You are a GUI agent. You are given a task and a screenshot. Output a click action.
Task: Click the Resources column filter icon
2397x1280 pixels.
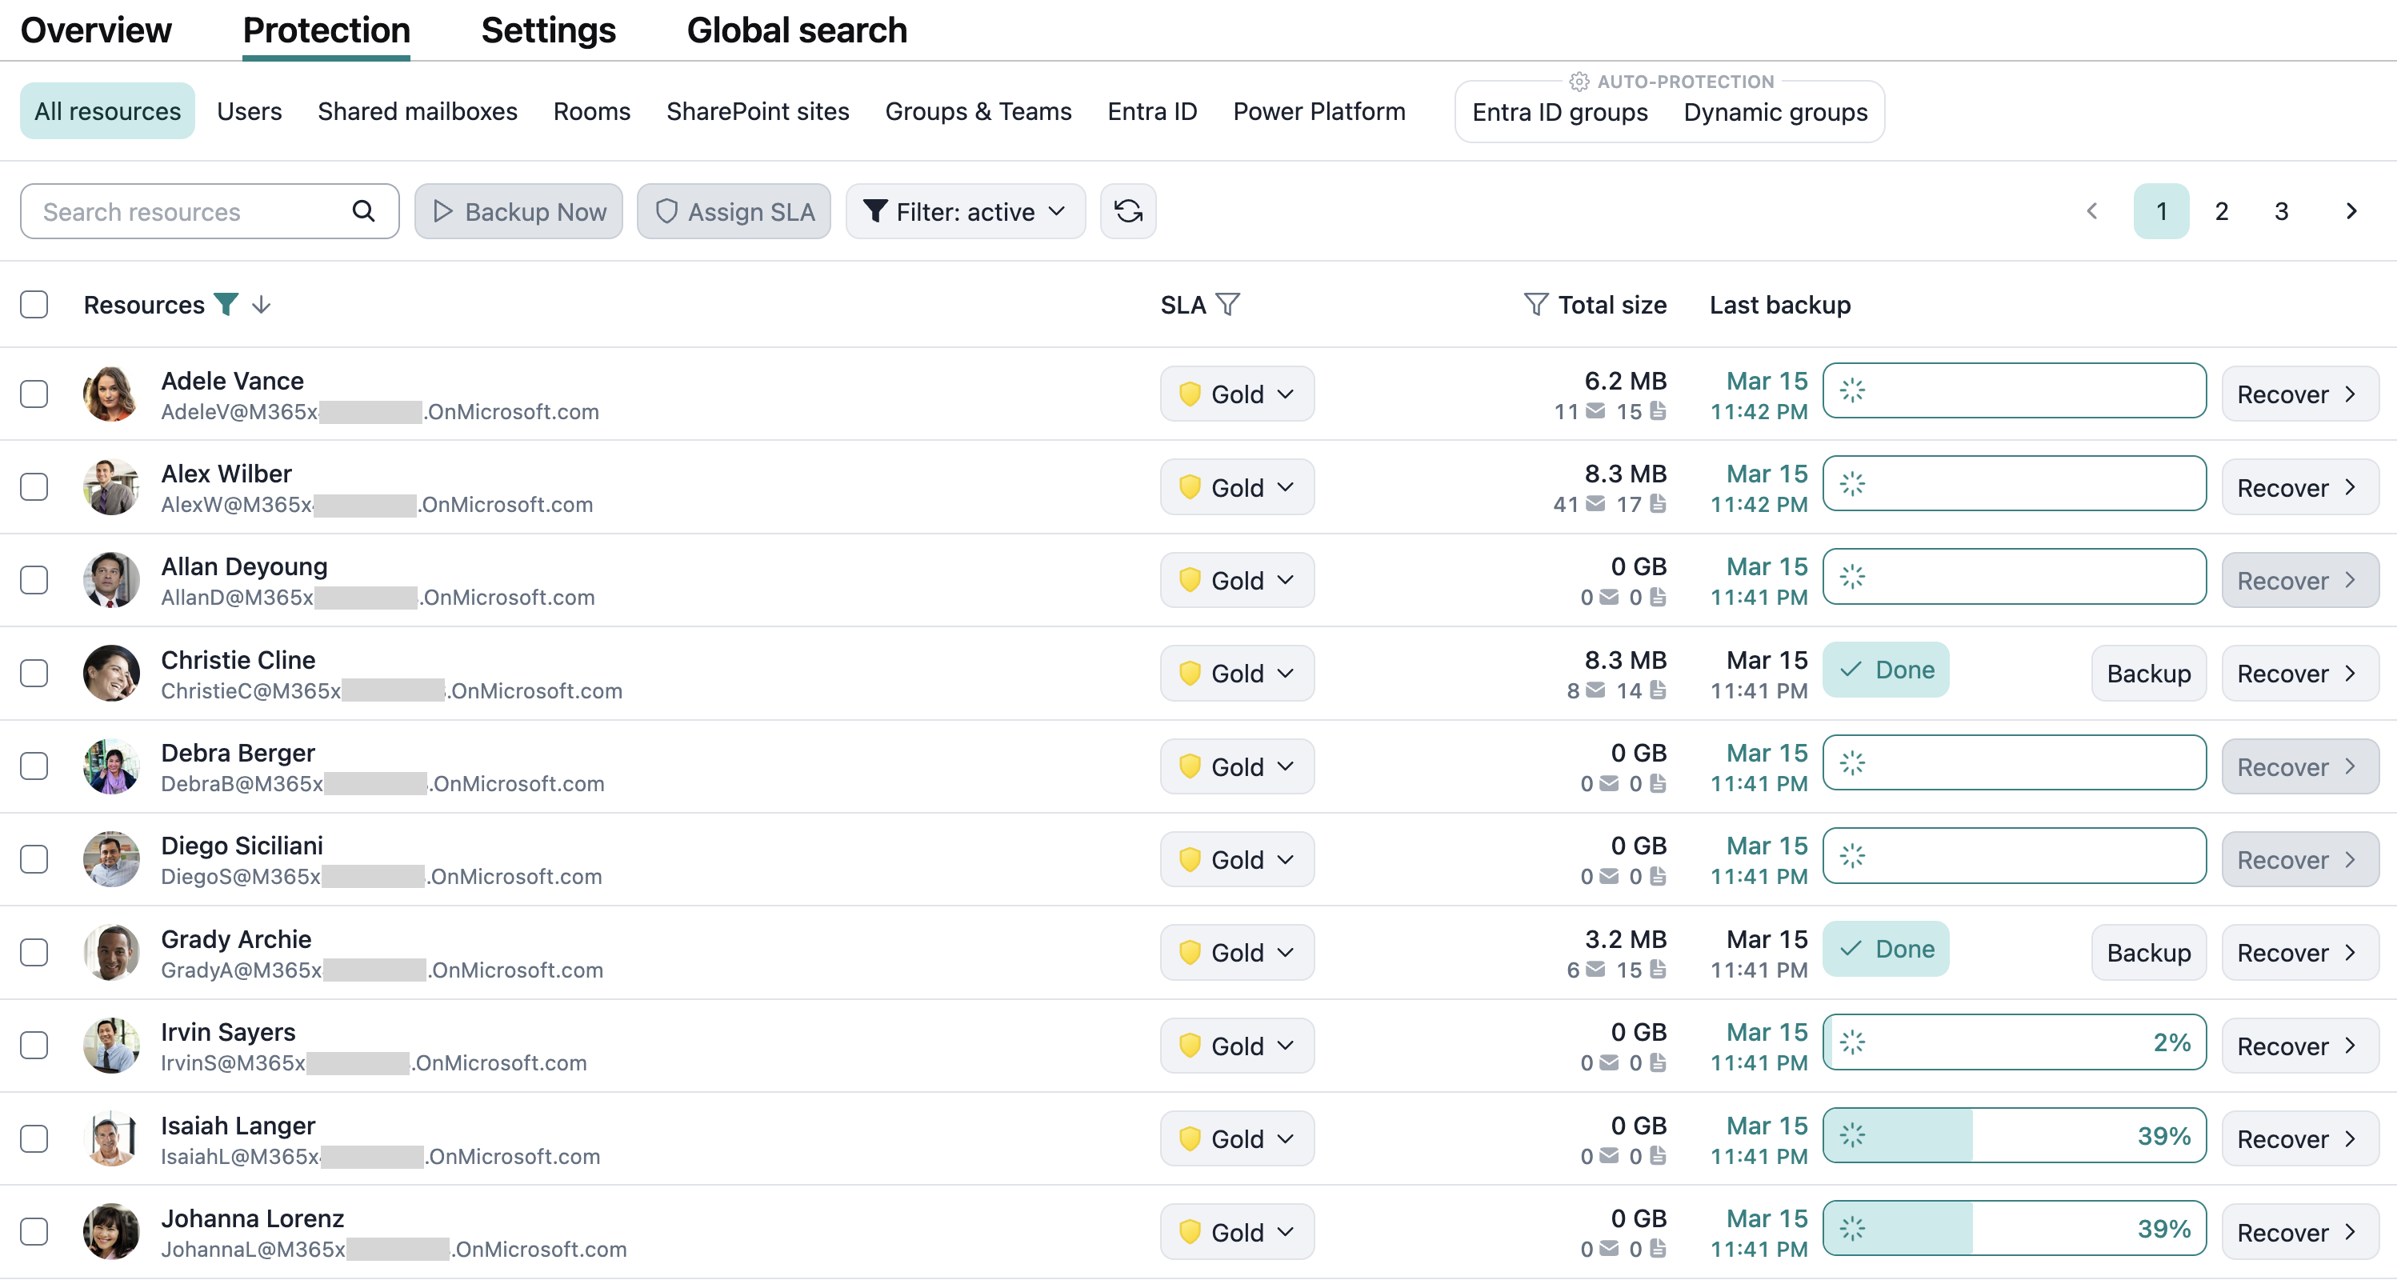(x=226, y=304)
